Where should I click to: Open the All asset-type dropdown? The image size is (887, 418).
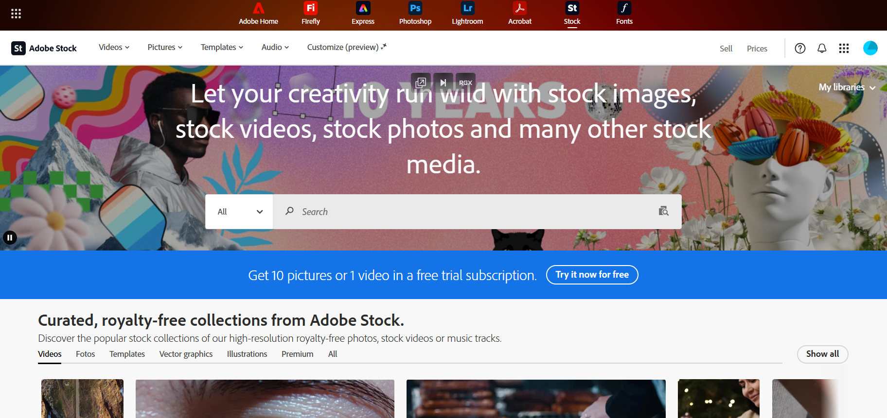(x=239, y=212)
